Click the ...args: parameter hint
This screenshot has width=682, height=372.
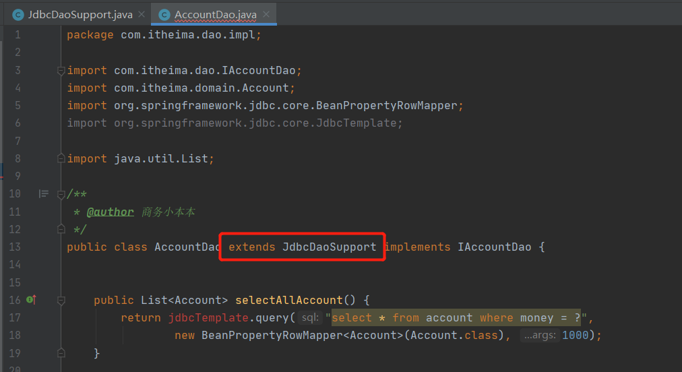[x=540, y=336]
